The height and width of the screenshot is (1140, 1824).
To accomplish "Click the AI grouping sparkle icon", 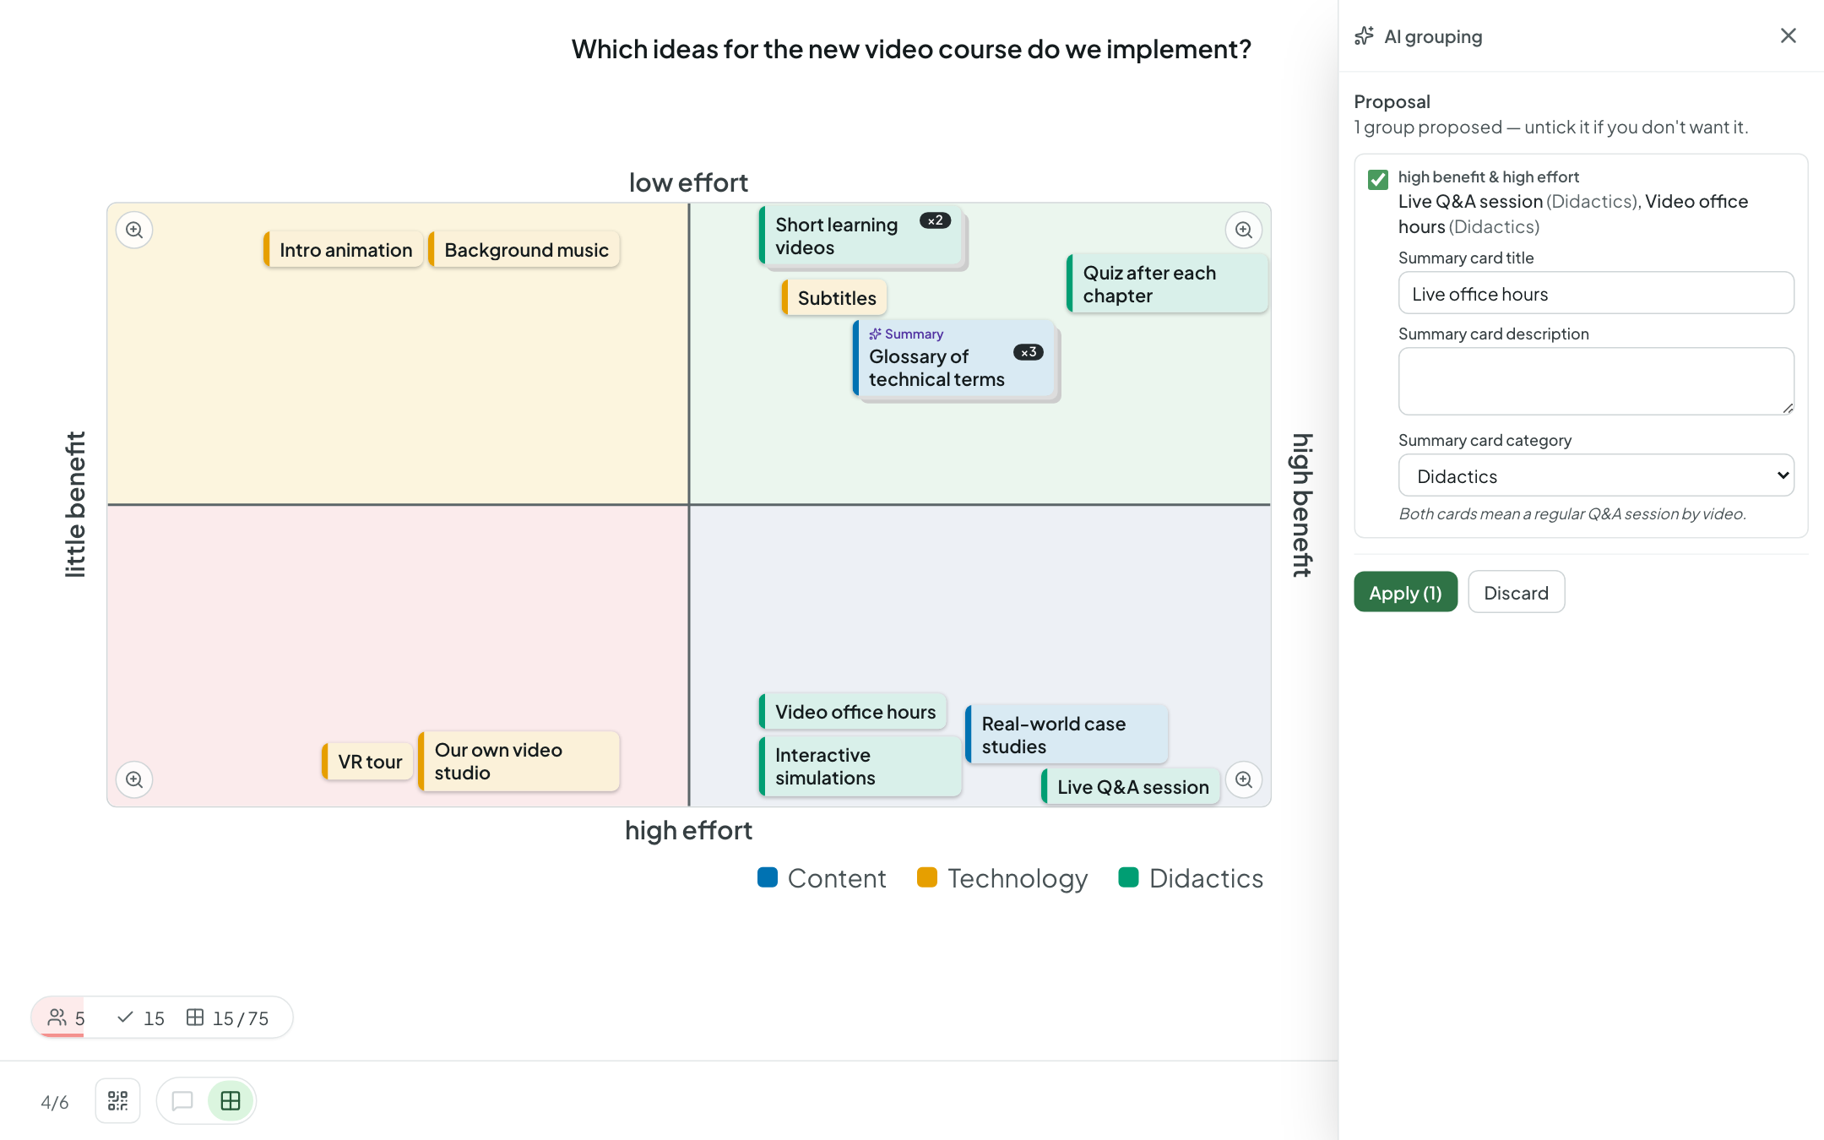I will (1365, 36).
